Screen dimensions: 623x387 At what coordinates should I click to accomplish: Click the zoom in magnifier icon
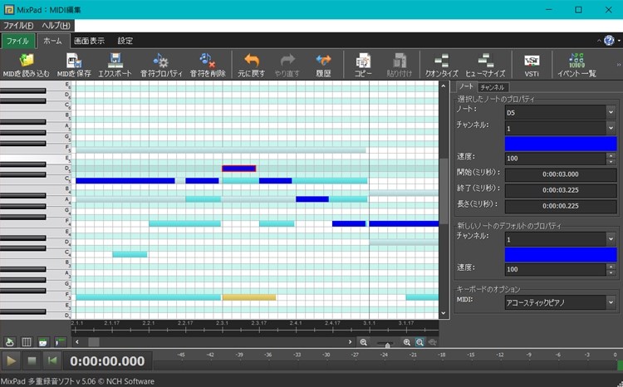pos(407,342)
